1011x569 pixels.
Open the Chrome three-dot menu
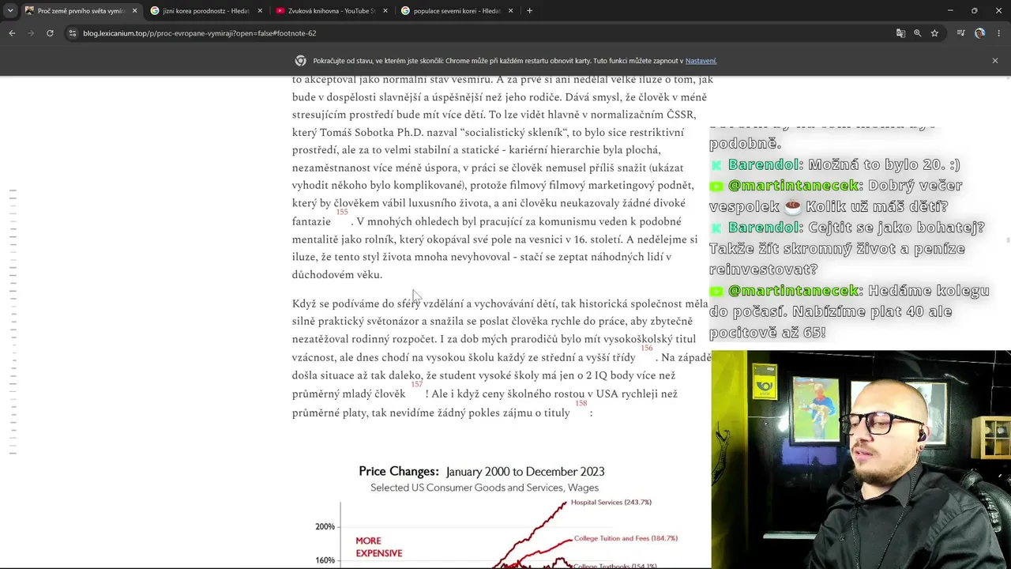point(999,33)
